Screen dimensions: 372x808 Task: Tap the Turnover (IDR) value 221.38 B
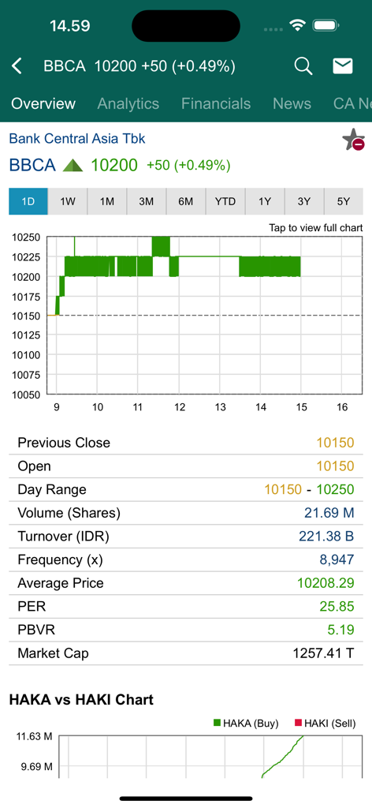(326, 537)
